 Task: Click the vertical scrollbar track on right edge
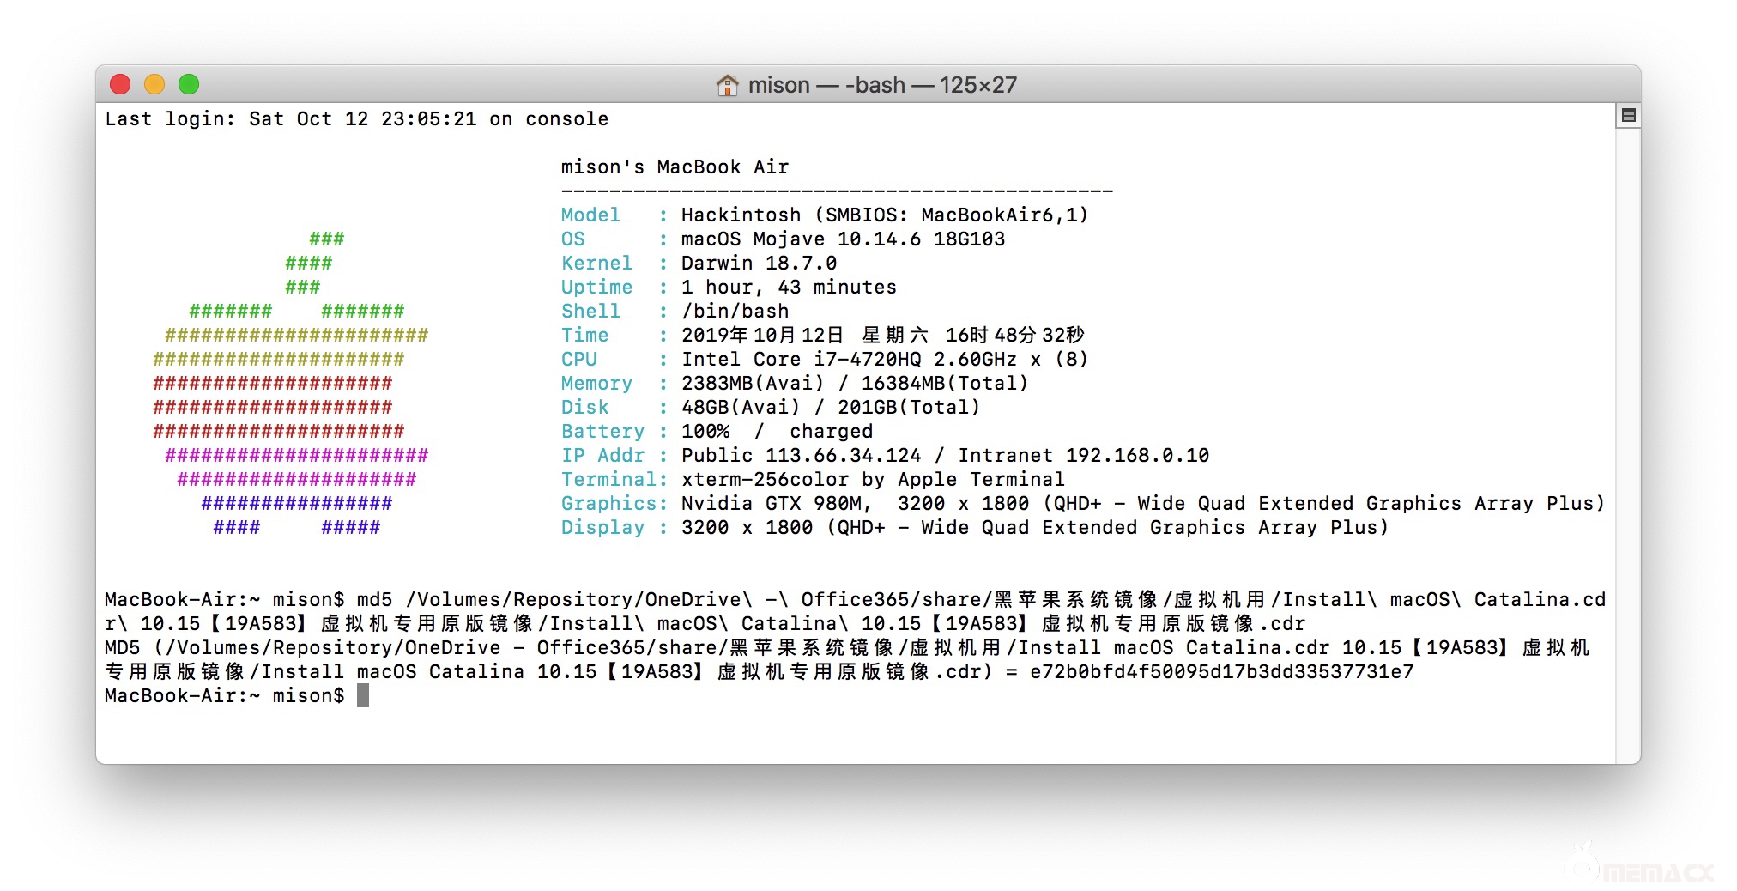pos(1627,429)
